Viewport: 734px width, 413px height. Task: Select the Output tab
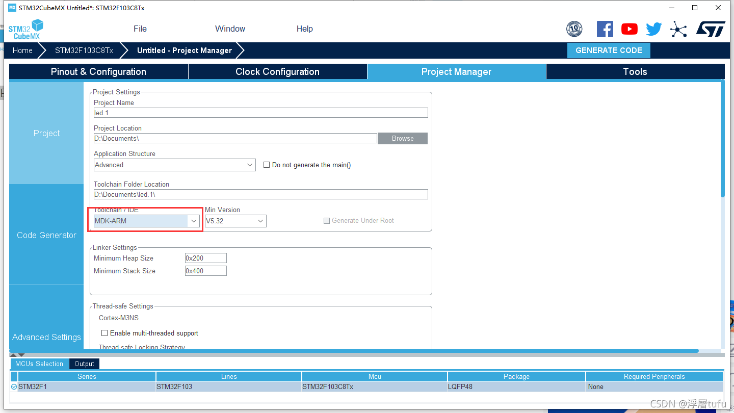(84, 364)
